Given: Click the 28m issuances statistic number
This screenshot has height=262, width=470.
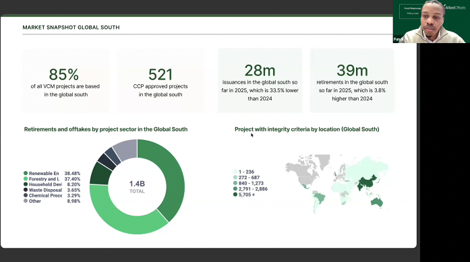Looking at the screenshot, I should [x=260, y=71].
